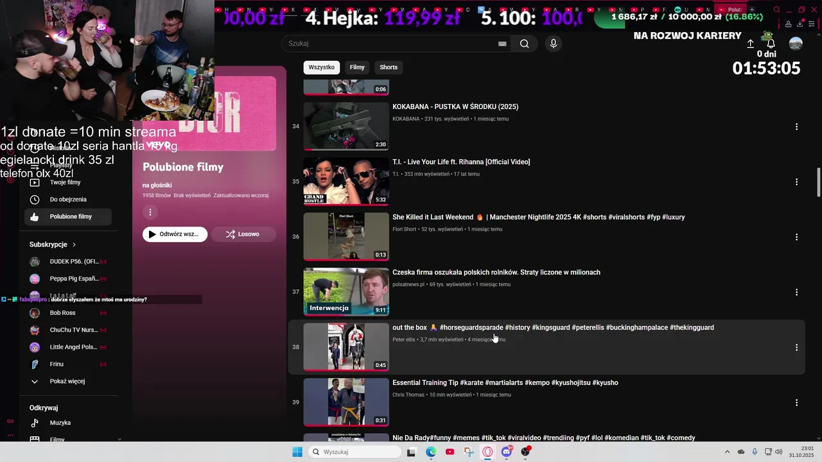Open KOKABANA Pustka w środku thumbnail
822x462 pixels.
click(x=346, y=126)
